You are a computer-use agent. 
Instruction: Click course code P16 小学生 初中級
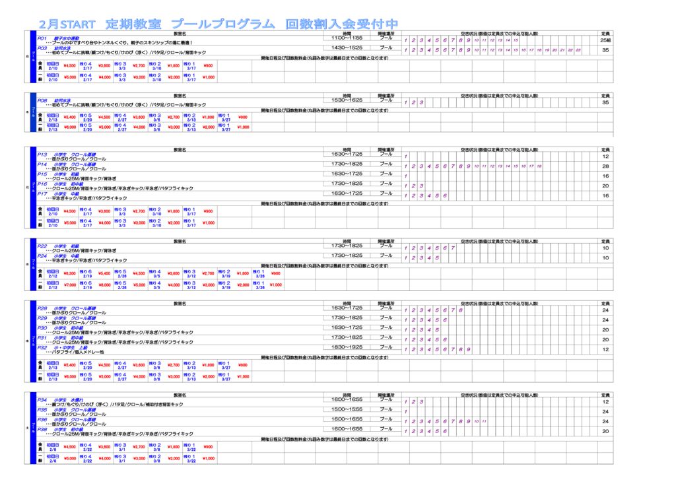coord(60,184)
